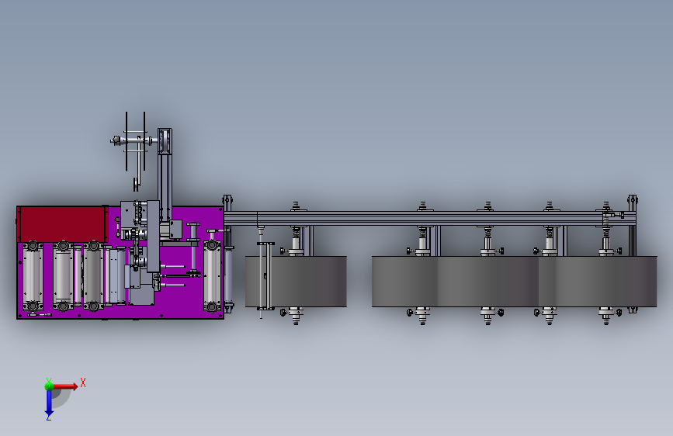This screenshot has height=436, width=673.
Task: Select the long horizontal aluminum frame rail
Action: click(429, 218)
